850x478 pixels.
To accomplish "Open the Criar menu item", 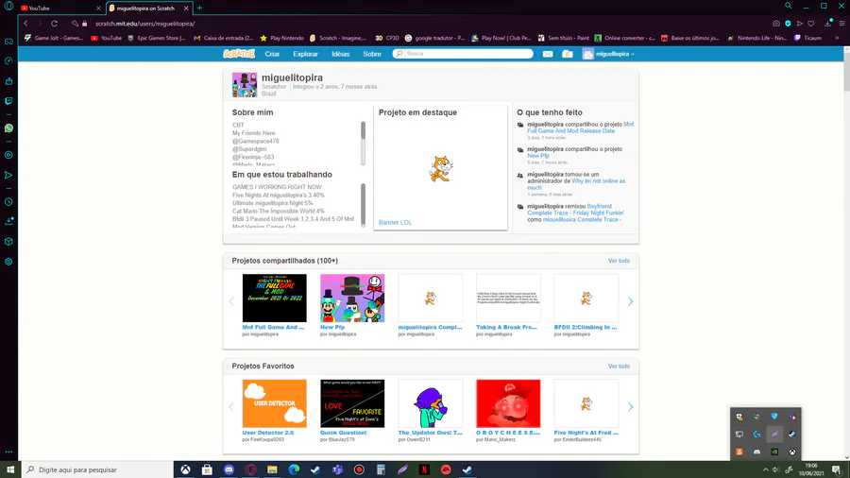I will (272, 54).
